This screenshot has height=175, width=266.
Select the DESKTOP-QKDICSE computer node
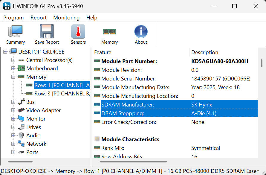[x=41, y=52]
